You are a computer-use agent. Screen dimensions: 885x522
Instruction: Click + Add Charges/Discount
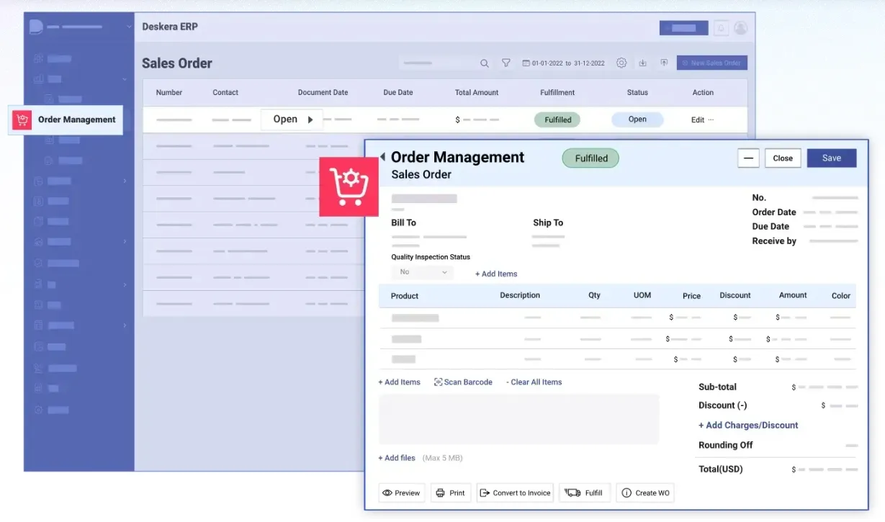[x=748, y=426]
